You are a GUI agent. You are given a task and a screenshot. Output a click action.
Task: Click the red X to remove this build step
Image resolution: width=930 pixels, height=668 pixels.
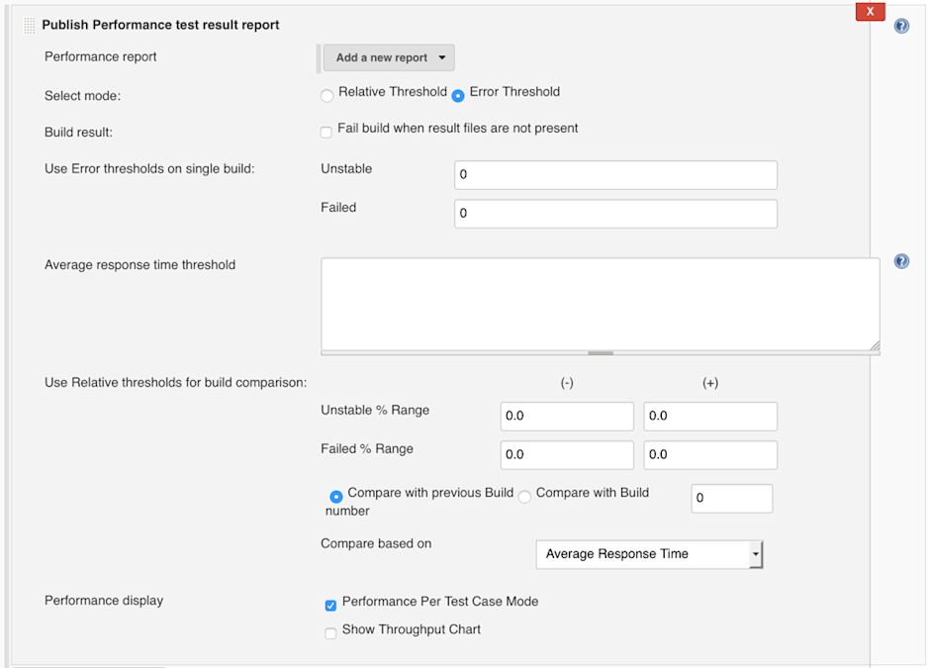(x=870, y=11)
